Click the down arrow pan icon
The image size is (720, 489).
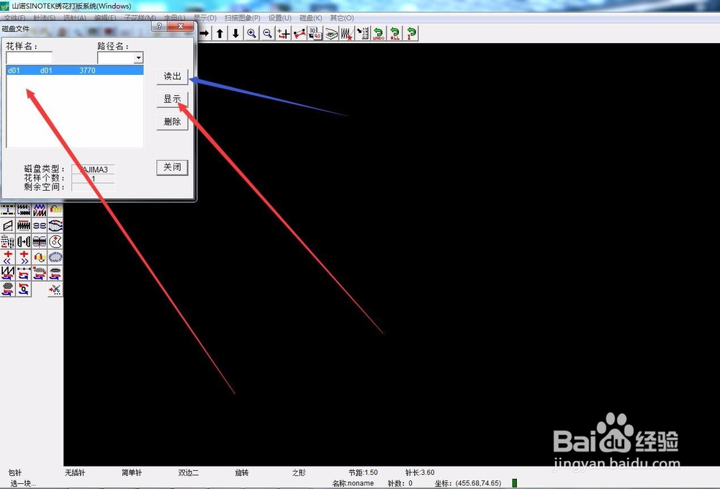point(235,34)
